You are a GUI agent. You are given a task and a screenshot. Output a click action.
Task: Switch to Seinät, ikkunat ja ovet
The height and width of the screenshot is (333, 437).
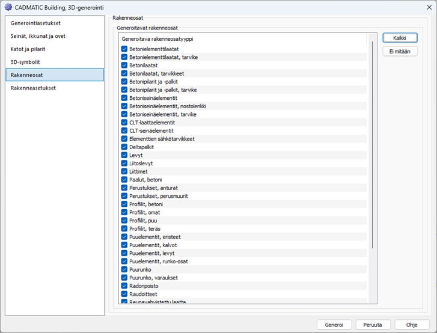tap(38, 36)
